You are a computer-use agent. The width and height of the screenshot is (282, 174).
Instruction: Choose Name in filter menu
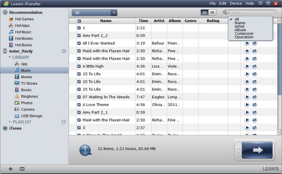[240, 23]
